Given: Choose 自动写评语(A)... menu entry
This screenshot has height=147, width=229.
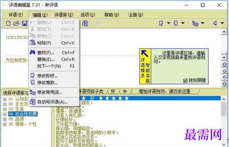Looking at the screenshot, I should tap(54, 102).
